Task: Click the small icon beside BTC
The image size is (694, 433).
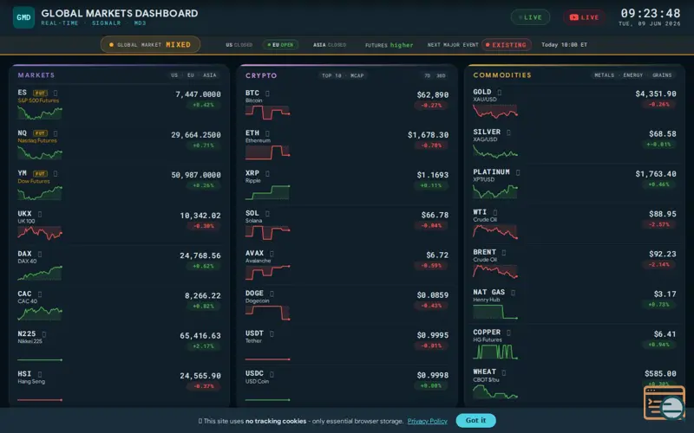Action: (x=267, y=94)
